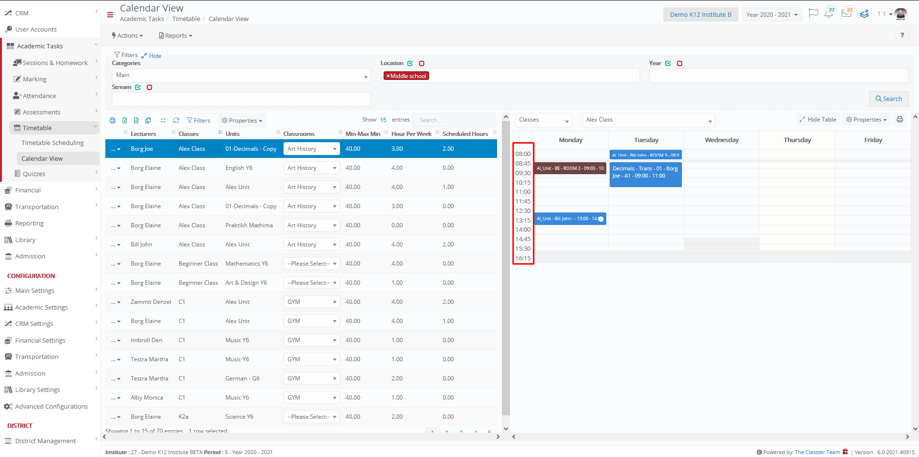Toggle the hamburger sidebar menu

click(x=110, y=15)
